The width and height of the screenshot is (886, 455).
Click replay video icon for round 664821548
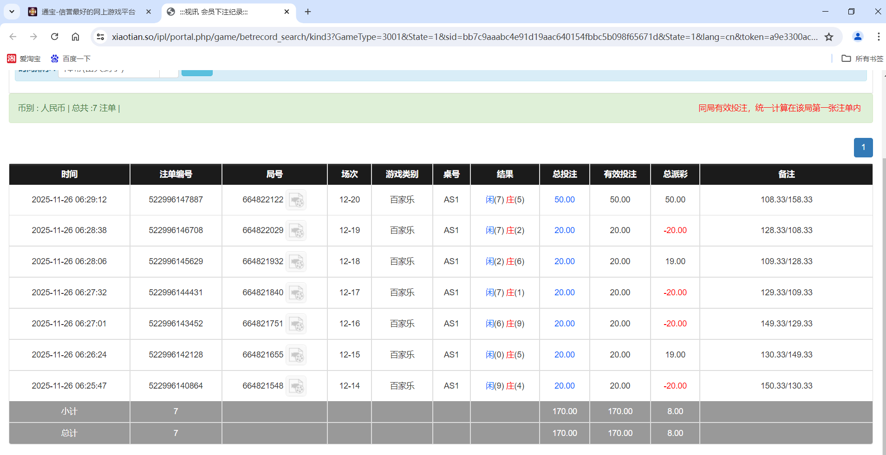[x=296, y=385]
